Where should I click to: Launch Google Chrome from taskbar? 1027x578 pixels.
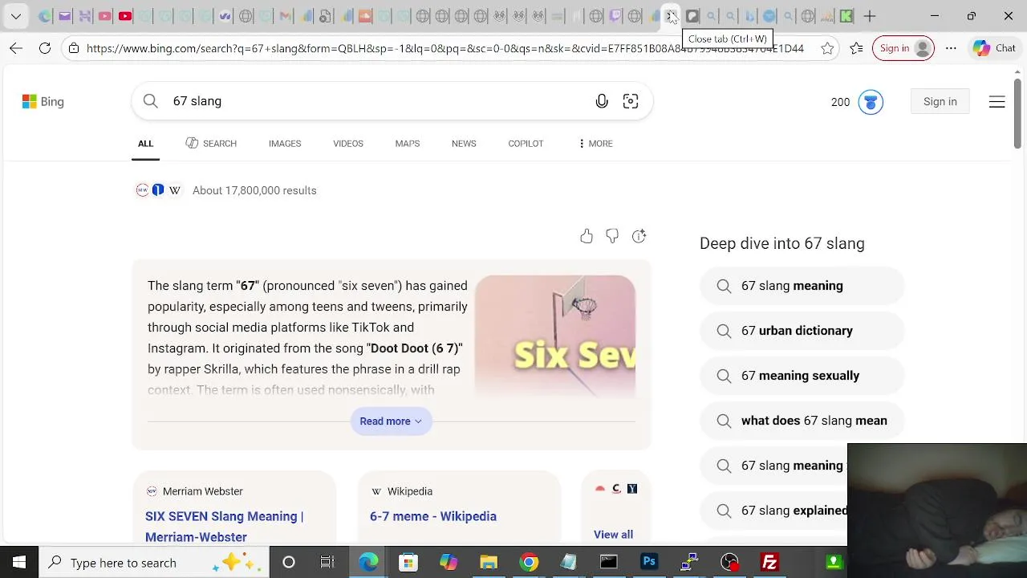529,562
